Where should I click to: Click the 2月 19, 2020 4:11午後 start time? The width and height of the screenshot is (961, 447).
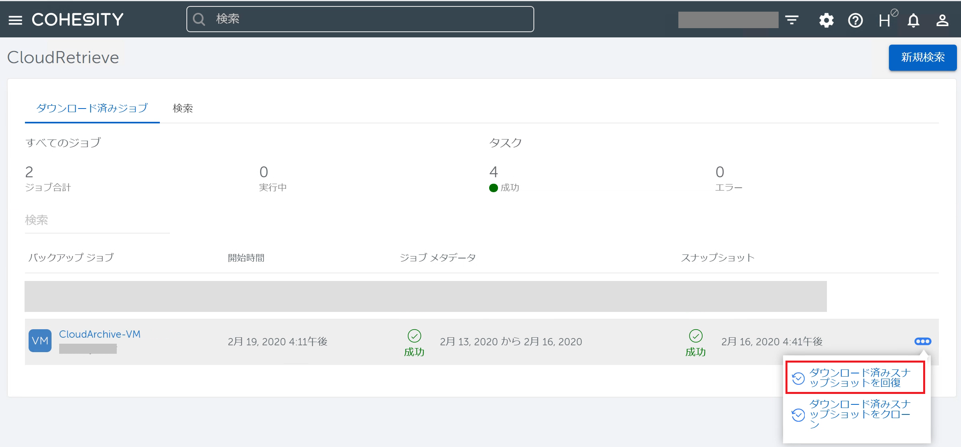(277, 342)
